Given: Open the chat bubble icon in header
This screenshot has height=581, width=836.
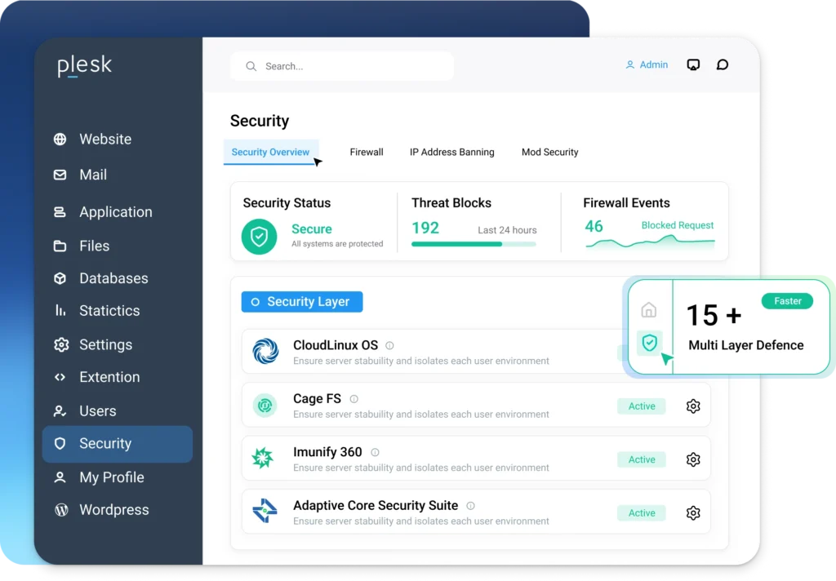Looking at the screenshot, I should [x=723, y=65].
